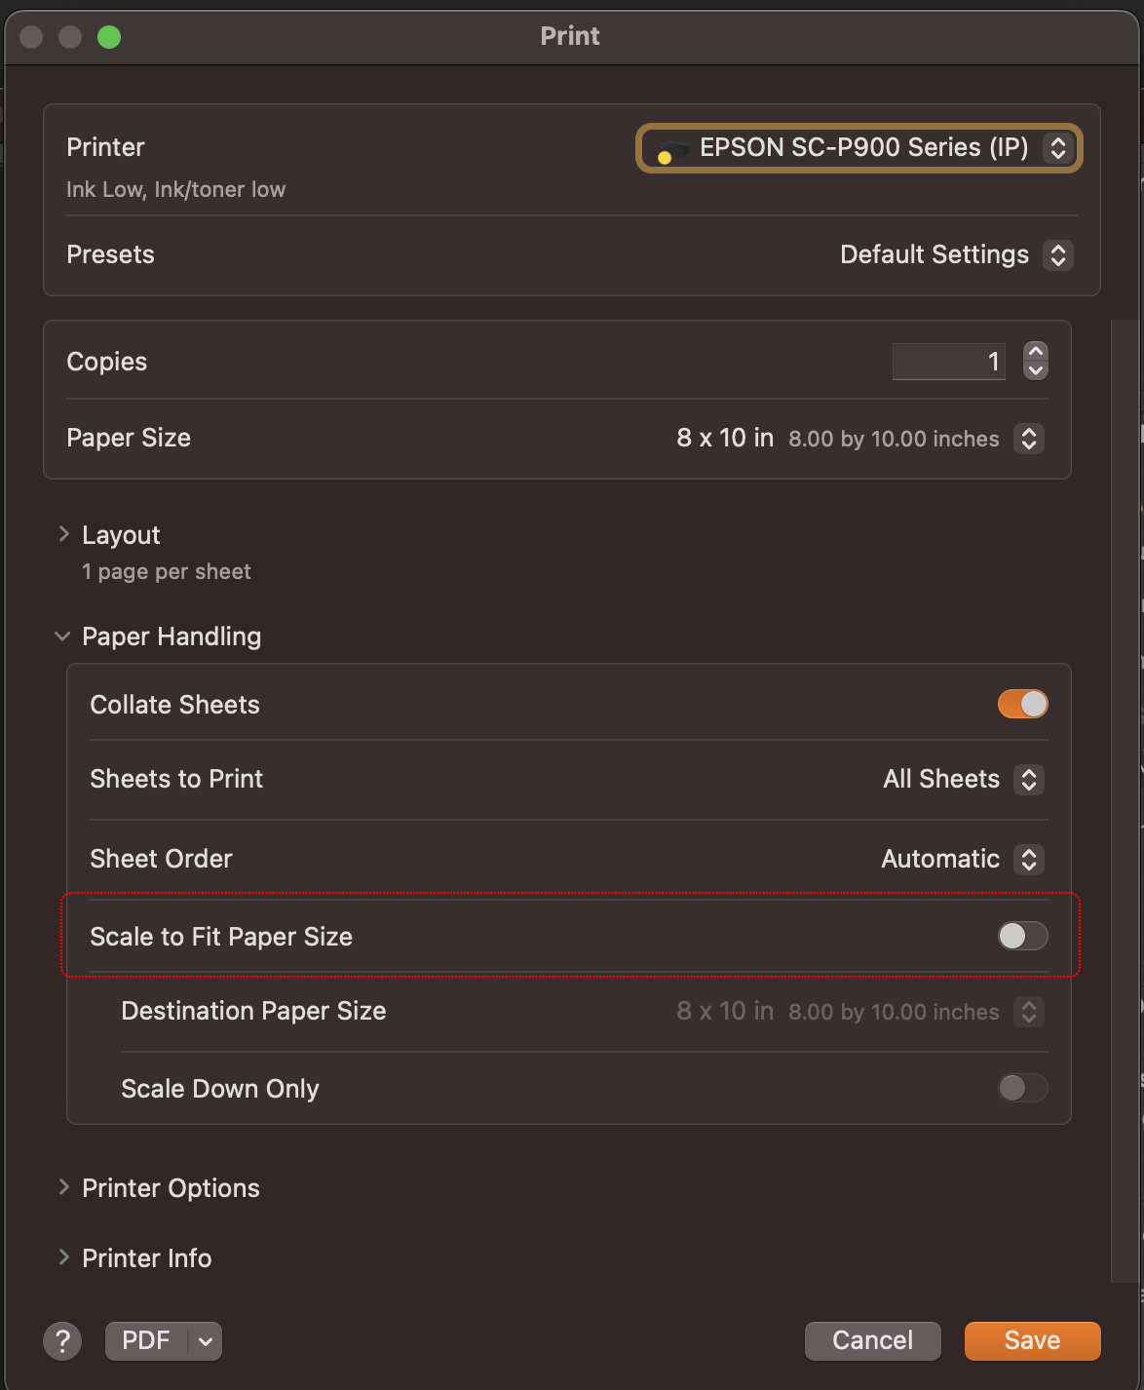Disable the Collate Sheets toggle

pyautogui.click(x=1022, y=704)
